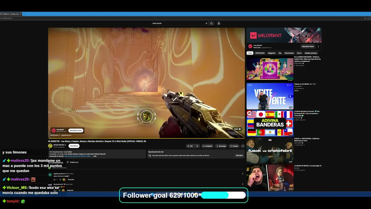
Task: Click the Valorant avatar in sidebar ad
Action: point(250,46)
